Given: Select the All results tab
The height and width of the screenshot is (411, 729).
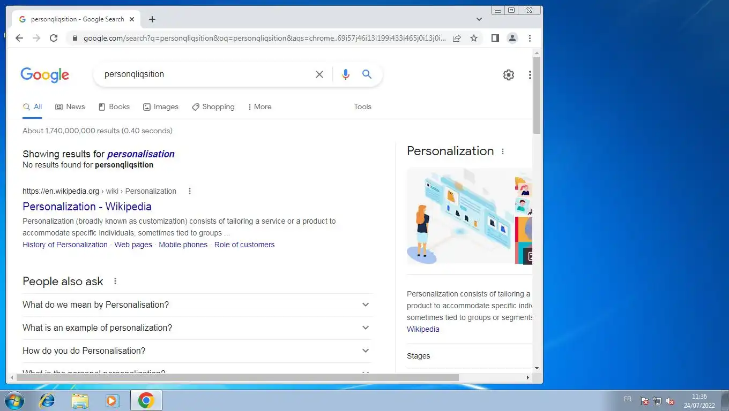Looking at the screenshot, I should tap(32, 106).
